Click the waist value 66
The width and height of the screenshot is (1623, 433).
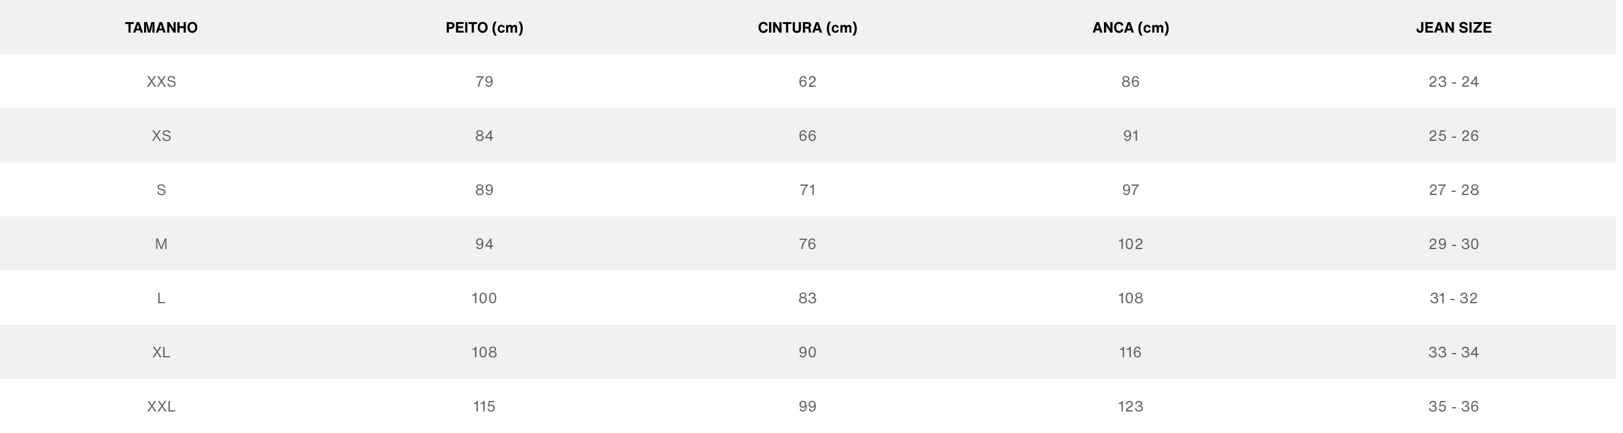pyautogui.click(x=807, y=136)
